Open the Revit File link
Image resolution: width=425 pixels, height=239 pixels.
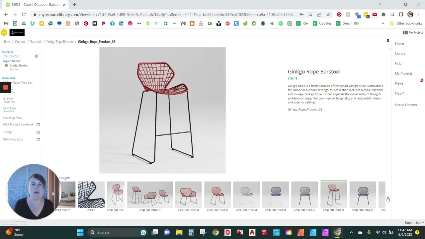tap(9, 112)
